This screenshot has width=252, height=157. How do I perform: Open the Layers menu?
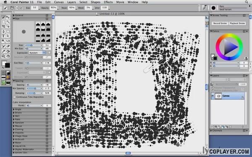71,2
